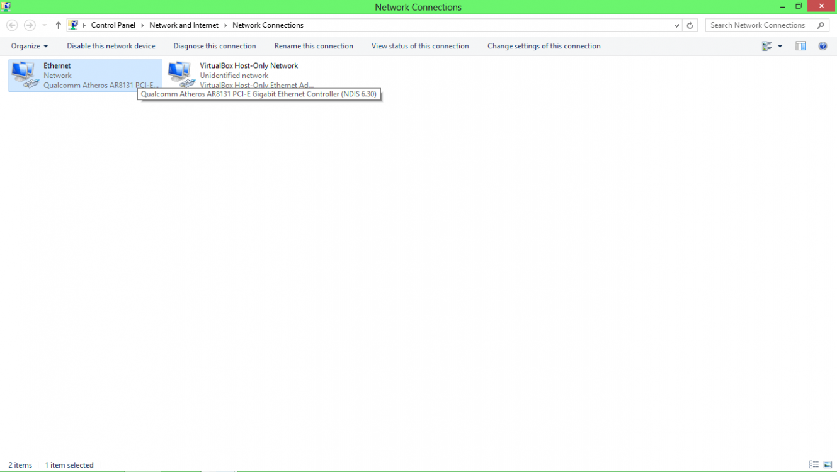Click Diagnose this connection
Viewport: 837px width, 472px height.
pos(215,46)
